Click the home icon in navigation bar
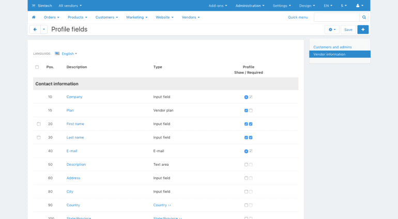The height and width of the screenshot is (219, 398). (34, 17)
